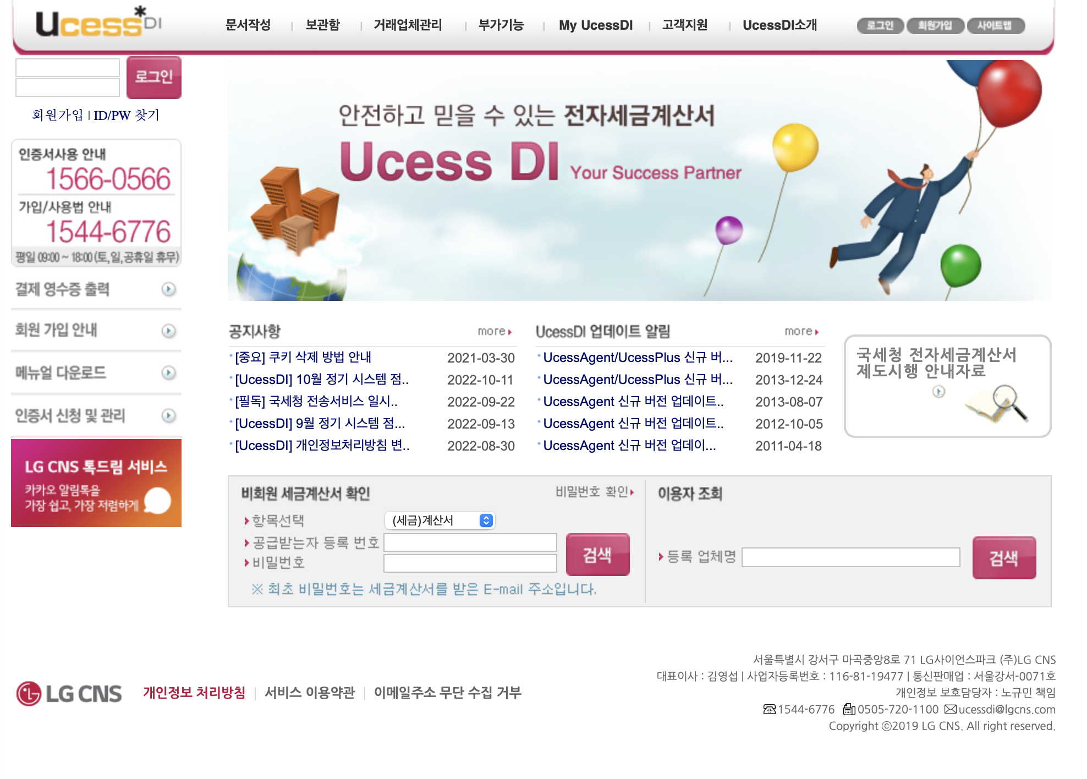
Task: Click more next to 공지사항
Action: [x=494, y=331]
